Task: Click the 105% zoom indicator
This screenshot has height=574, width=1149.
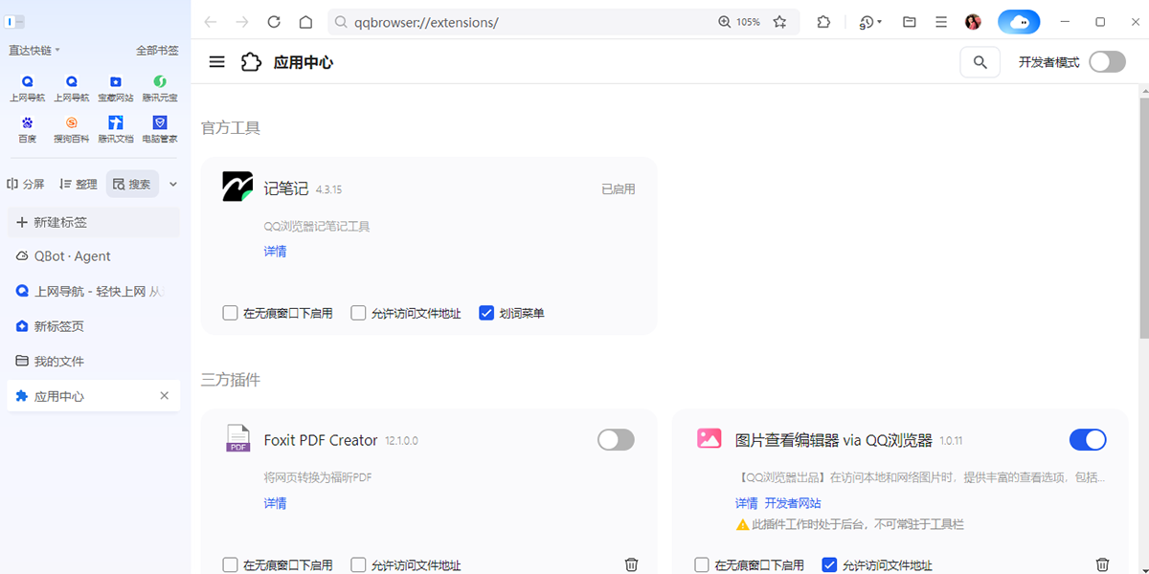Action: pyautogui.click(x=738, y=22)
